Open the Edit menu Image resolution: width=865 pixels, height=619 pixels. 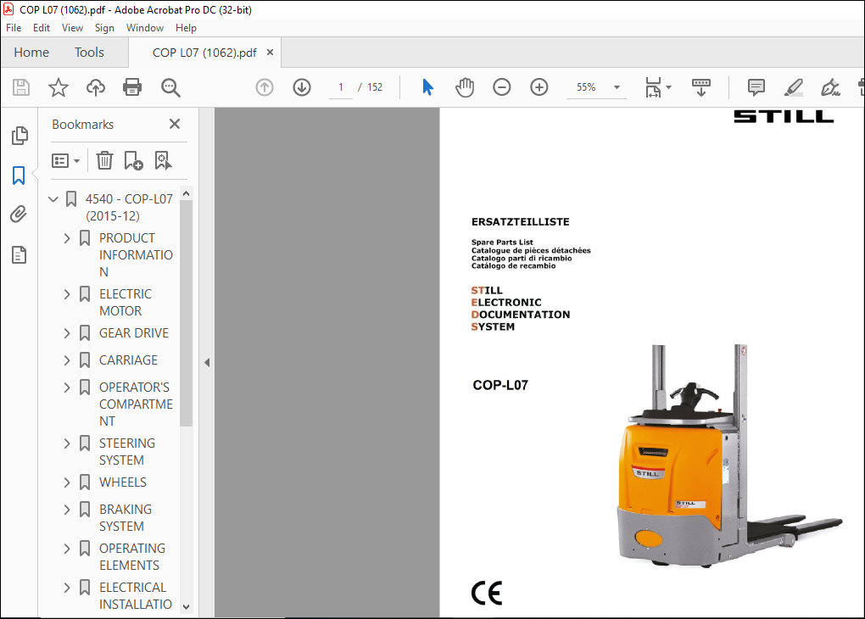click(42, 28)
